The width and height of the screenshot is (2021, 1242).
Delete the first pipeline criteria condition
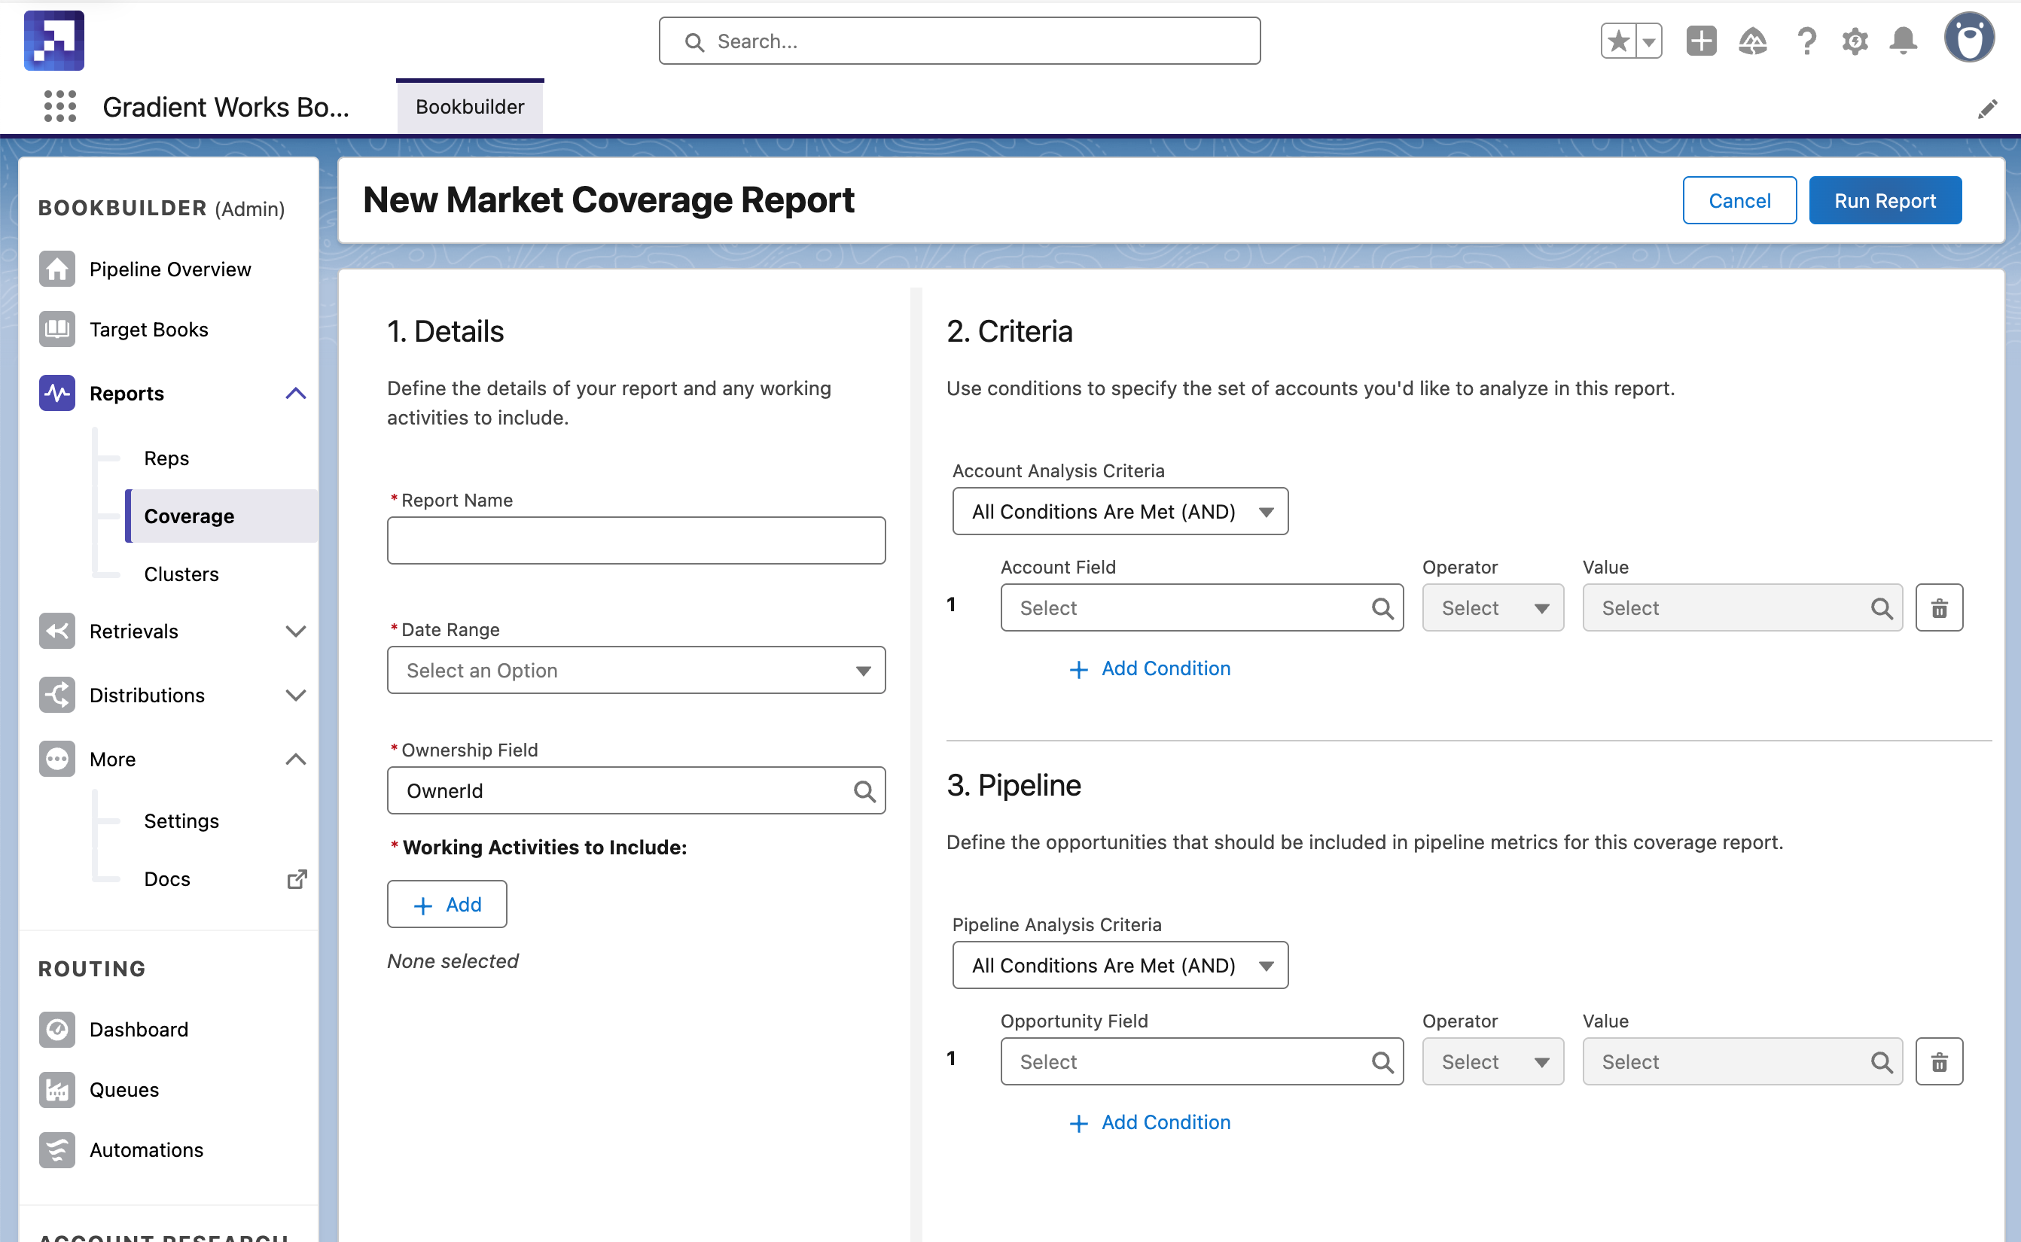[1939, 1062]
